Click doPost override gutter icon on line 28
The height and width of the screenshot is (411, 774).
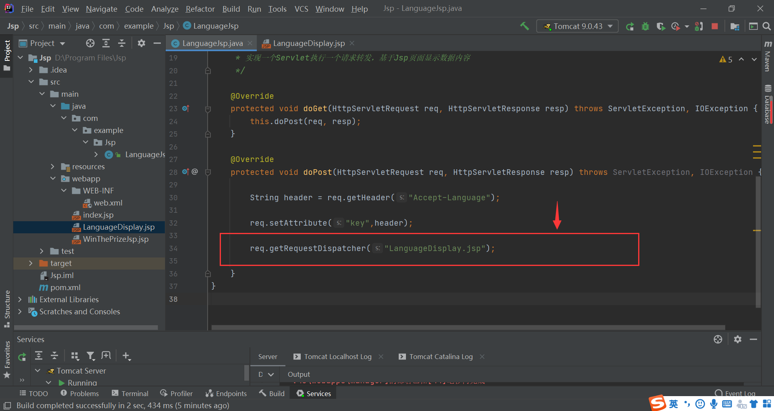185,172
